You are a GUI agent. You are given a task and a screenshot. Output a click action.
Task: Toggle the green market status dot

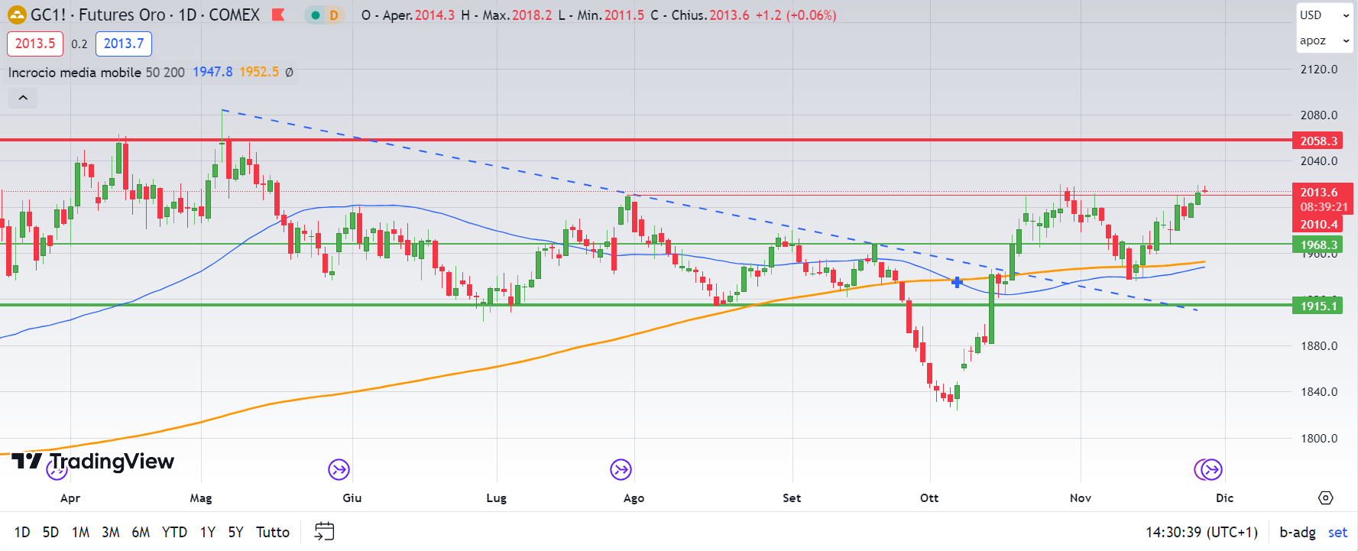coord(315,15)
